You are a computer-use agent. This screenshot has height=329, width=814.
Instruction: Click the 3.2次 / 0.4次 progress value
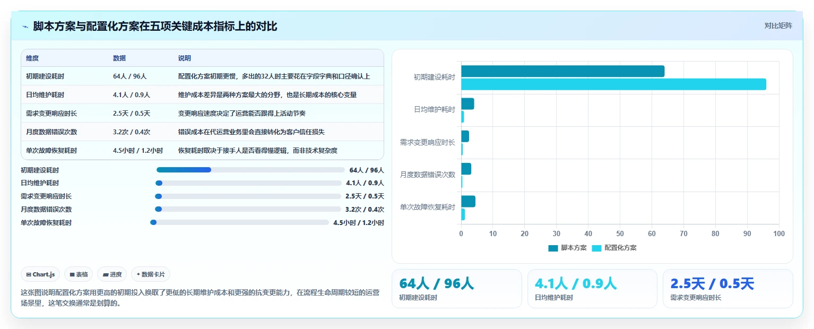[365, 210]
